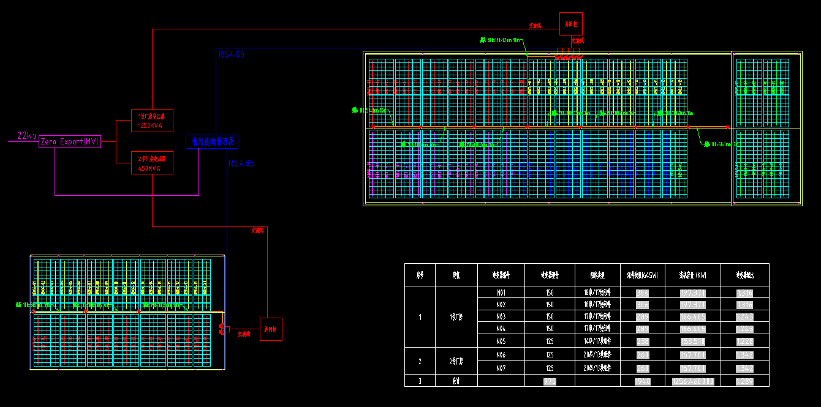Screen dimensions: 821x407
Task: Select the 153.510 capacity value
Action: click(693, 341)
